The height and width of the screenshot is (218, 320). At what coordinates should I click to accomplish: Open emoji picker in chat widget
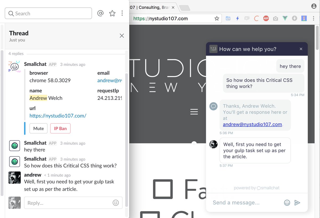(x=287, y=203)
